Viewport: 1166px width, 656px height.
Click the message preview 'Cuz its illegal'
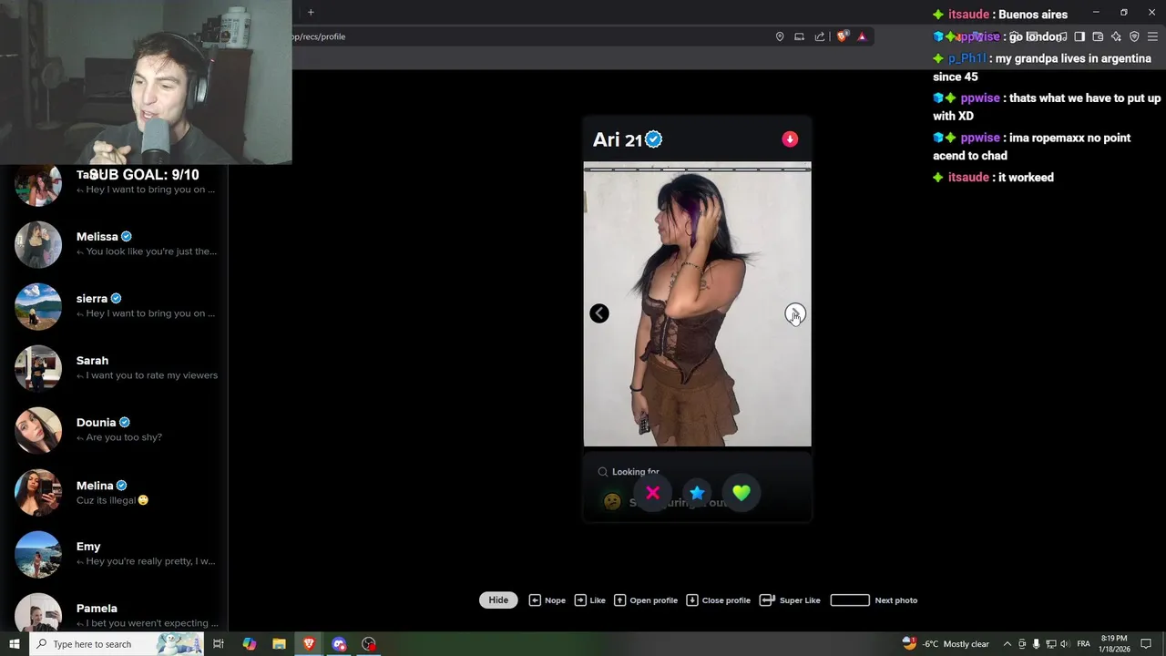click(x=112, y=500)
